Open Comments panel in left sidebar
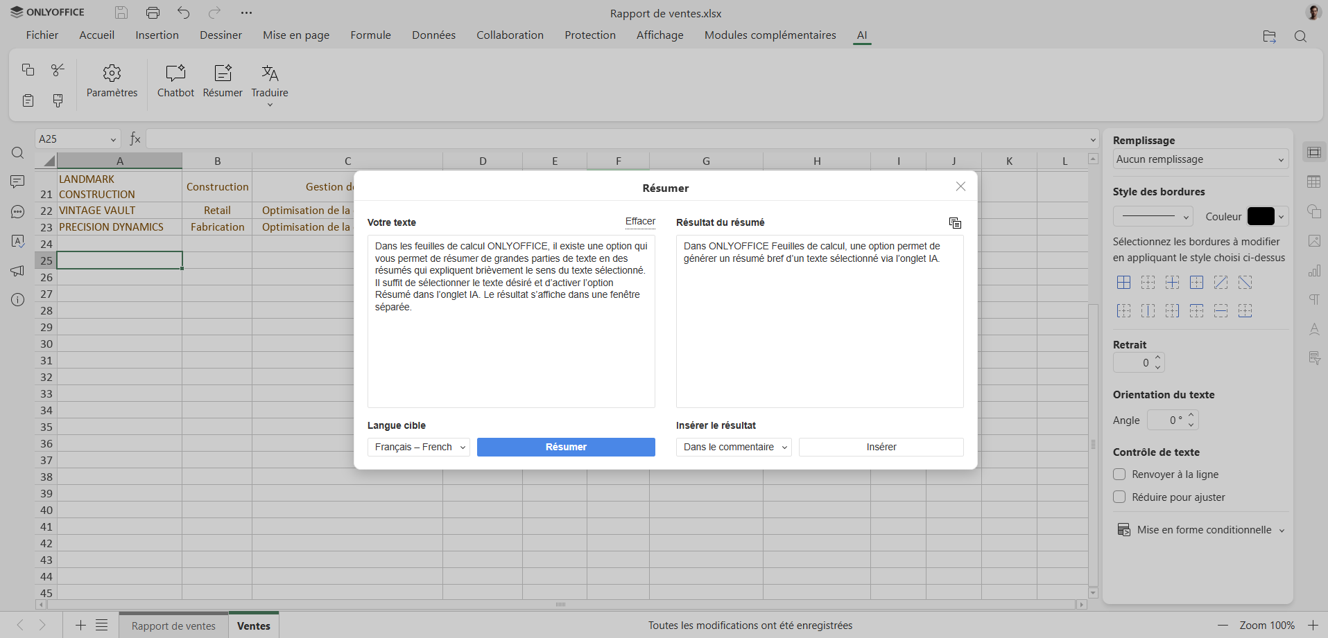1328x638 pixels. tap(18, 181)
